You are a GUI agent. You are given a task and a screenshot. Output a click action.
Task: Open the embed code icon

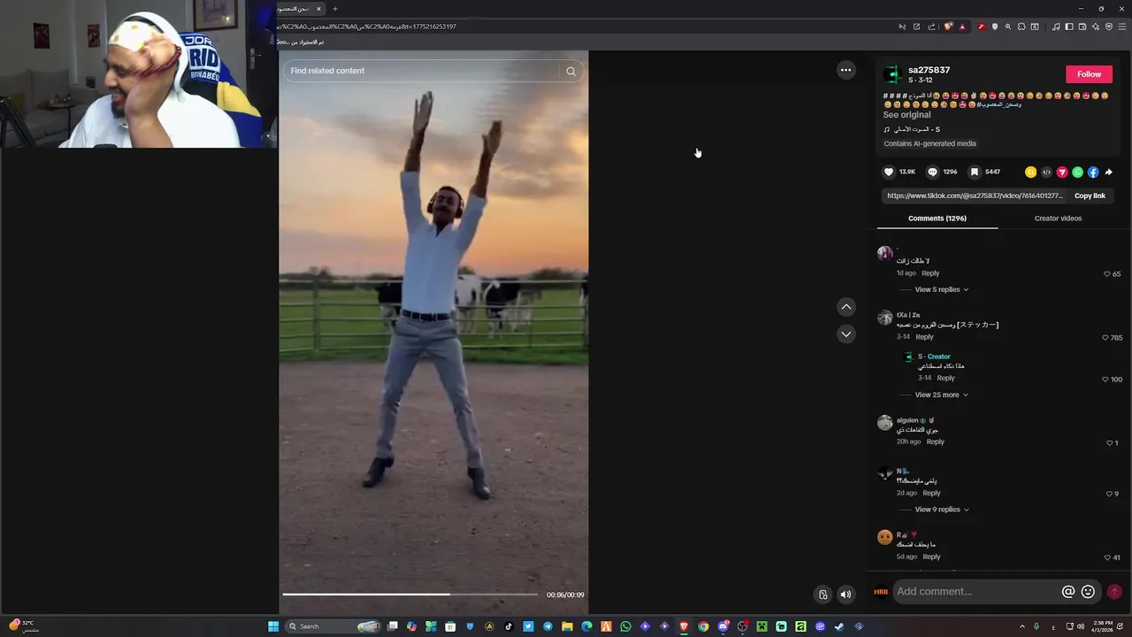pos(1046,172)
